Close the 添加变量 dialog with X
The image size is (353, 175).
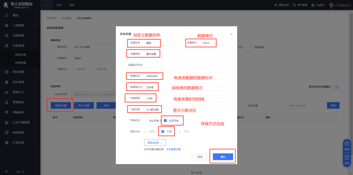click(231, 34)
